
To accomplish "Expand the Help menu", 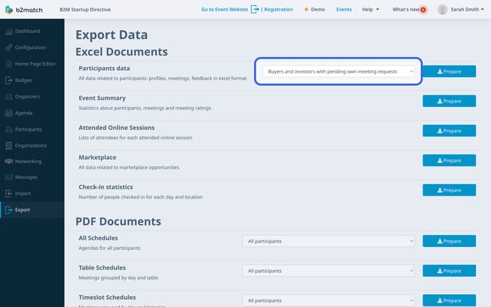I will pos(370,10).
